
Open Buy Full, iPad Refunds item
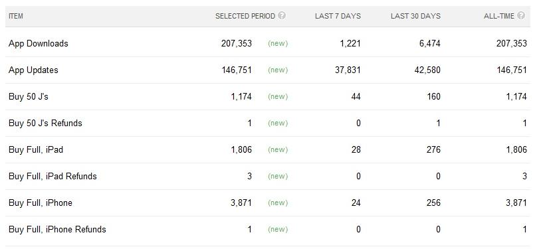(x=53, y=177)
